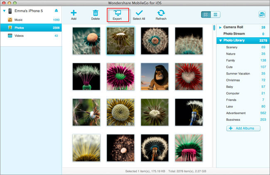
Task: Select the pink and green dandelion photo in last row
Action: tap(189, 148)
